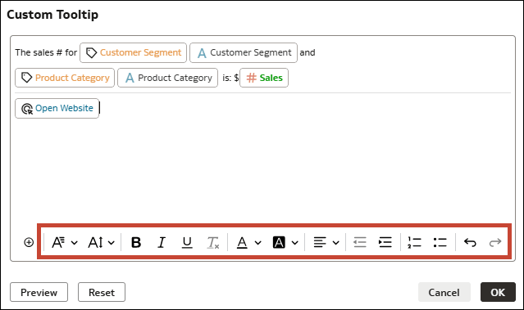524x310 pixels.
Task: Select the Product Category text value chip
Action: (168, 78)
